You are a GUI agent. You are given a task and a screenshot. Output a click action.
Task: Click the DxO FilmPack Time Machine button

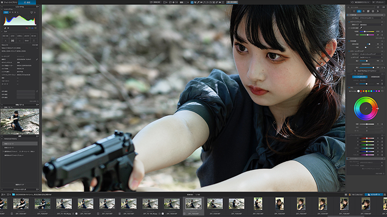366,71
